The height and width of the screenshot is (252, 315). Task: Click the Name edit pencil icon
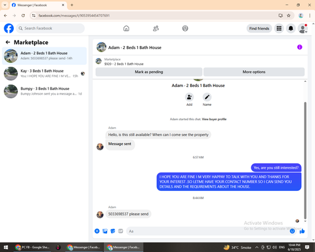(207, 97)
